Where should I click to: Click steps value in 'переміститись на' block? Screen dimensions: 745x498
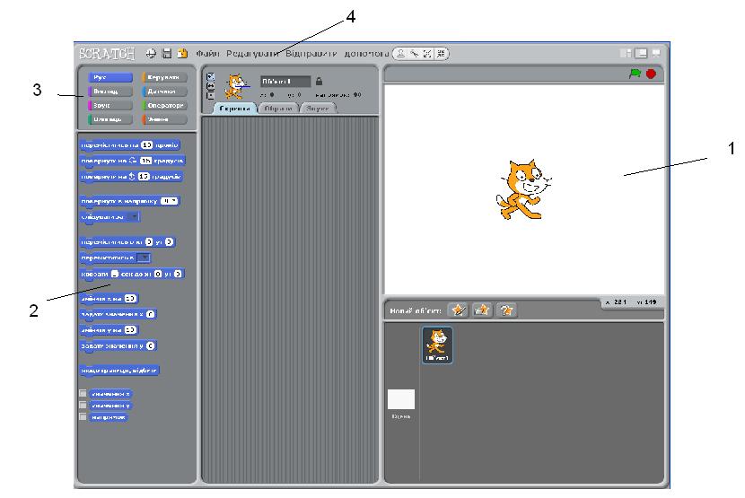(x=147, y=145)
